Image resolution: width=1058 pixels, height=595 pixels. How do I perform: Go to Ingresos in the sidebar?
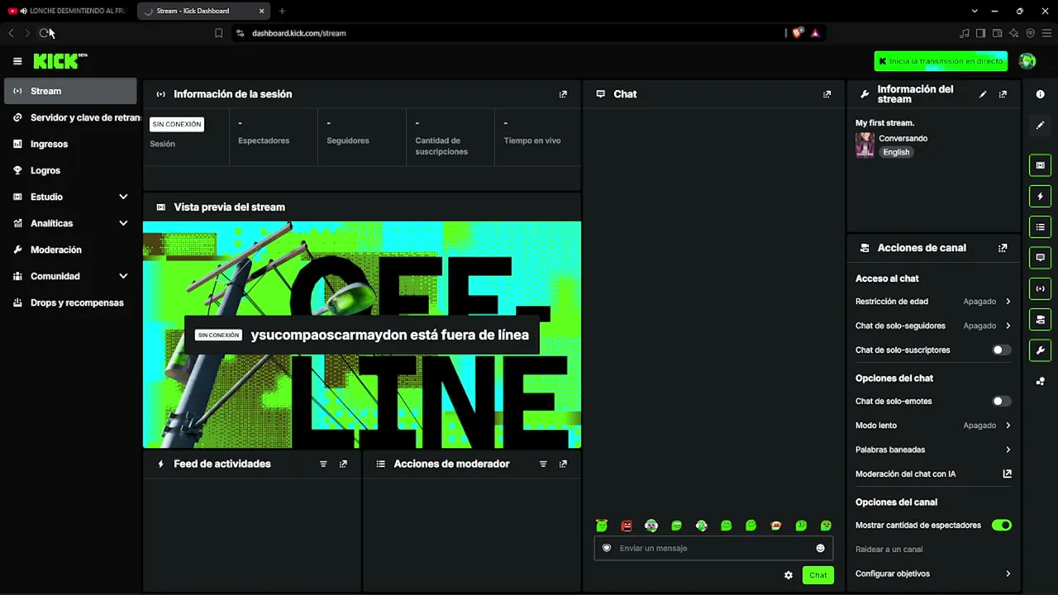pyautogui.click(x=70, y=144)
